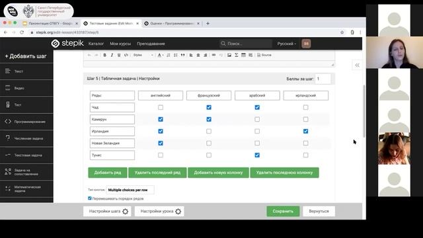Open Настройки шага settings
Image resolution: width=423 pixels, height=238 pixels.
[107, 212]
